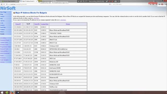
Task: Select the ECOM SERVICE AD cell
Action: pyautogui.click(x=68, y=74)
